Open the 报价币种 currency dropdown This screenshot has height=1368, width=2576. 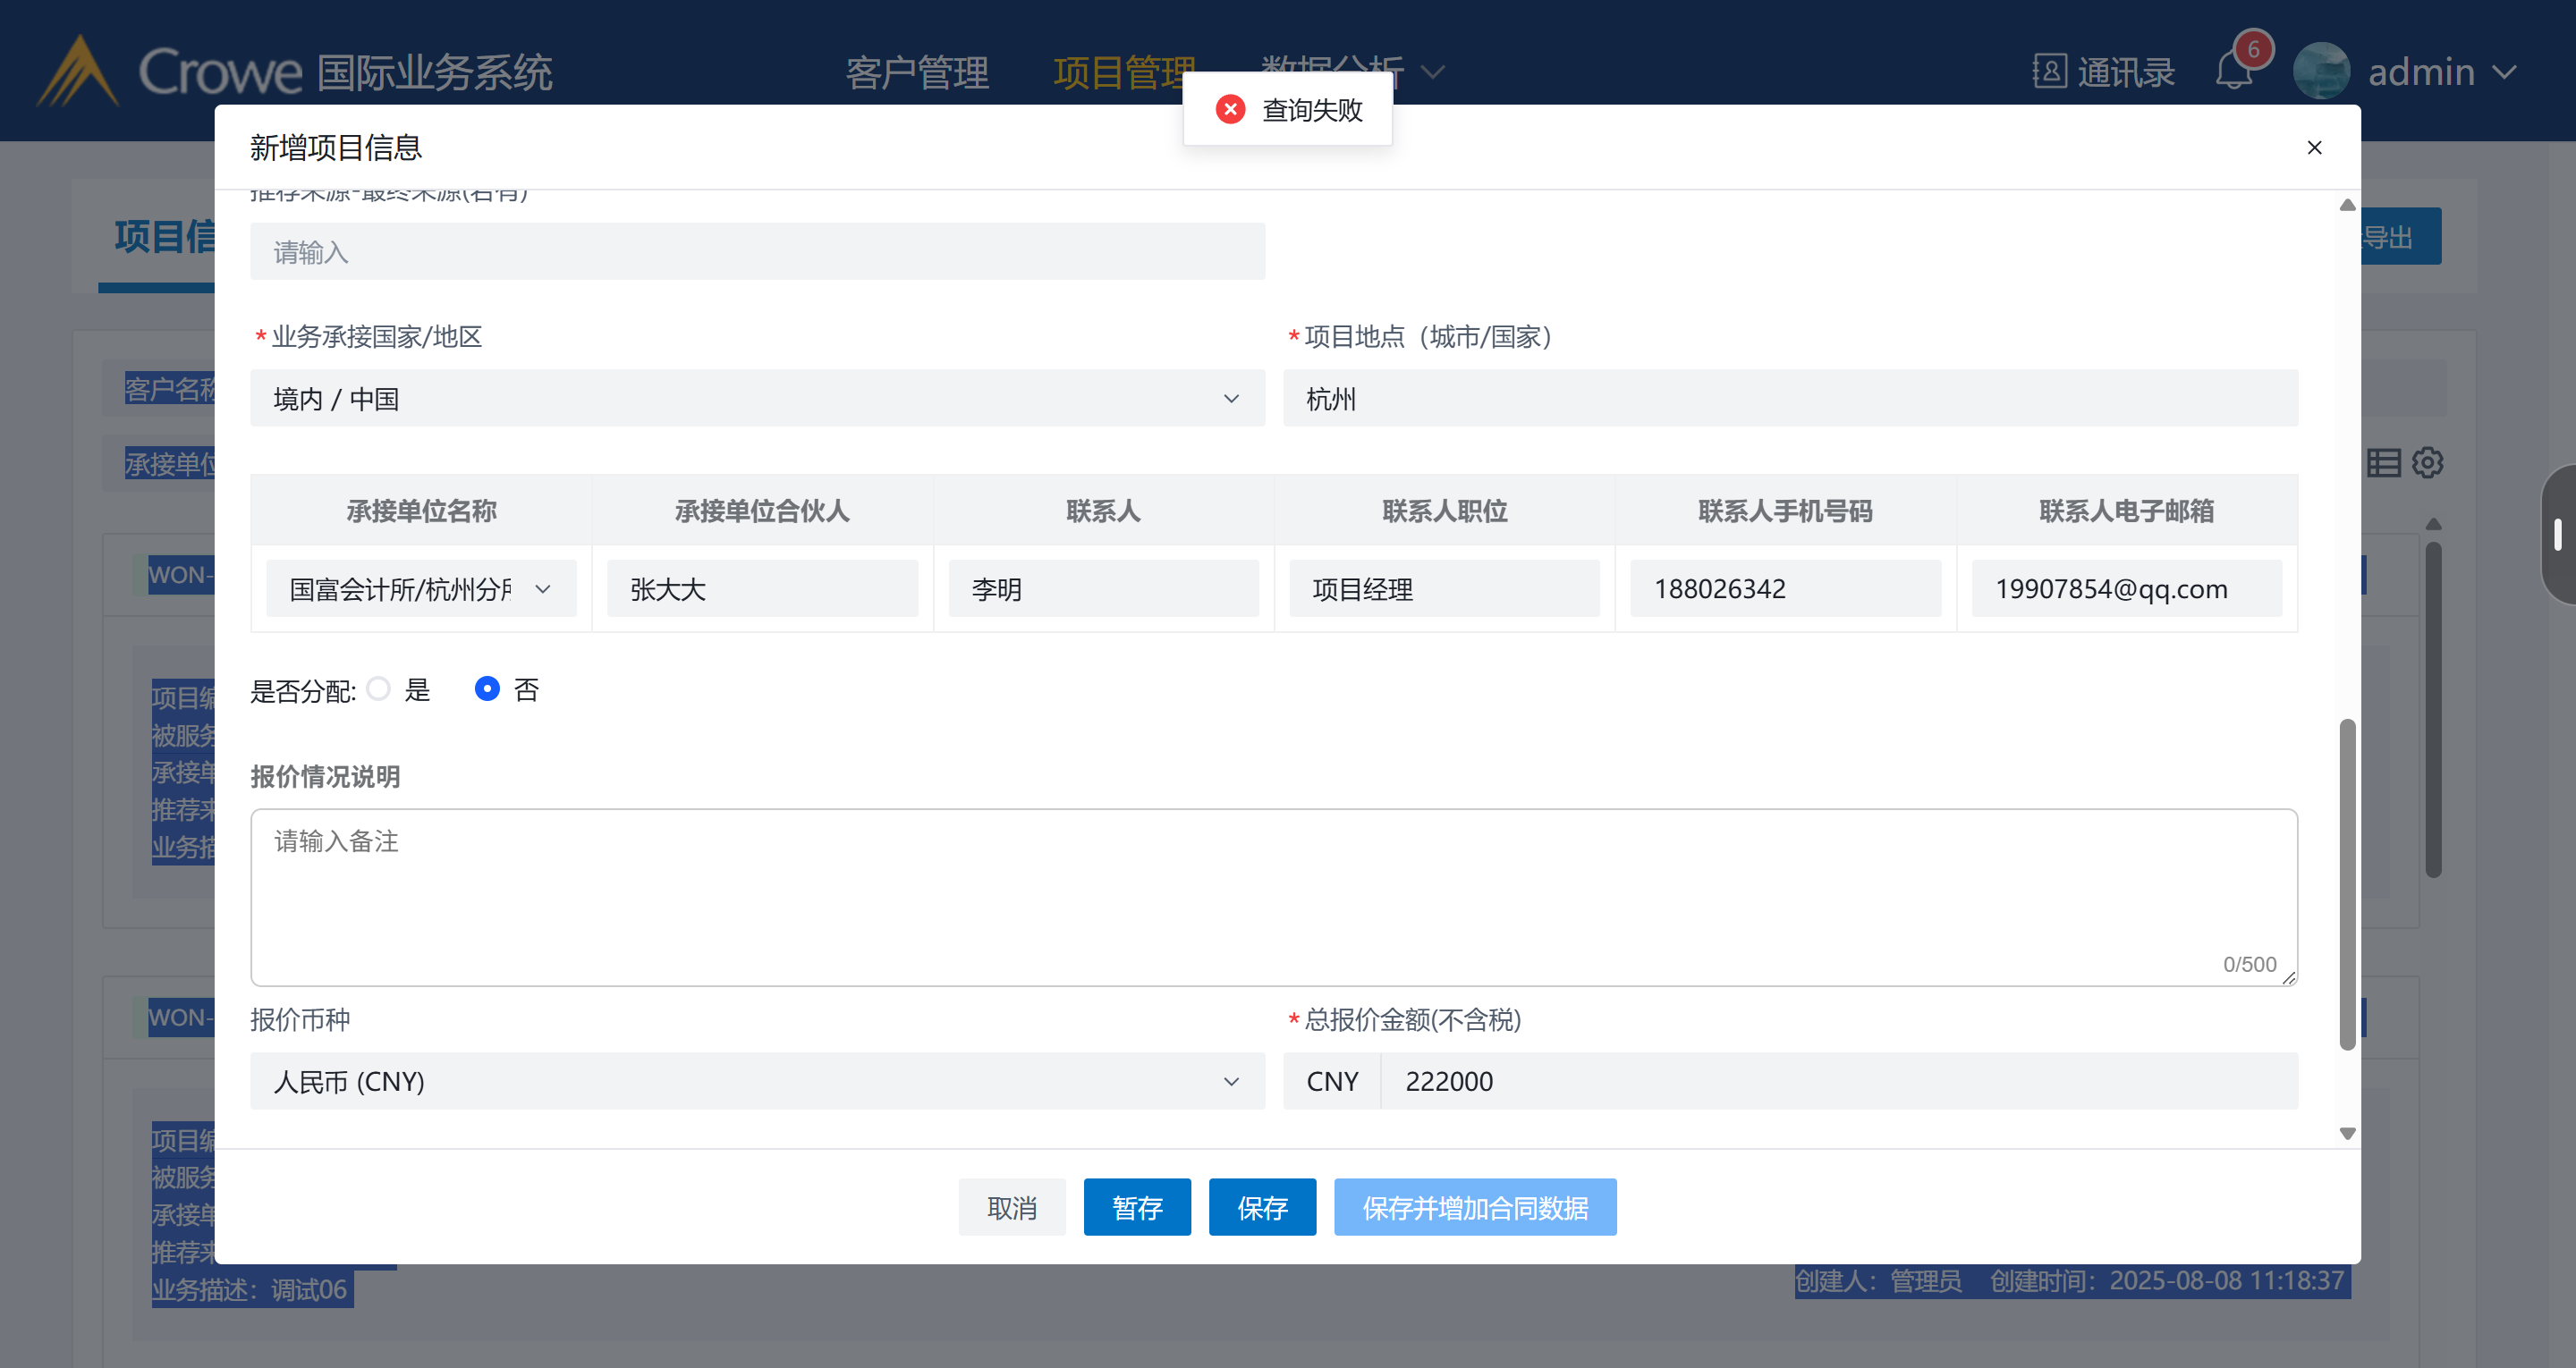(757, 1081)
